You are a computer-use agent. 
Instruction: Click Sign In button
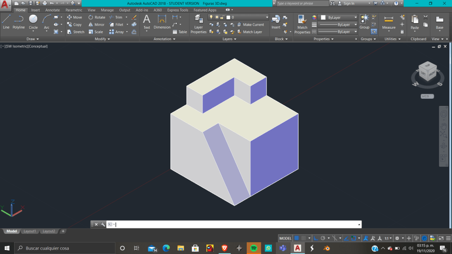349,4
